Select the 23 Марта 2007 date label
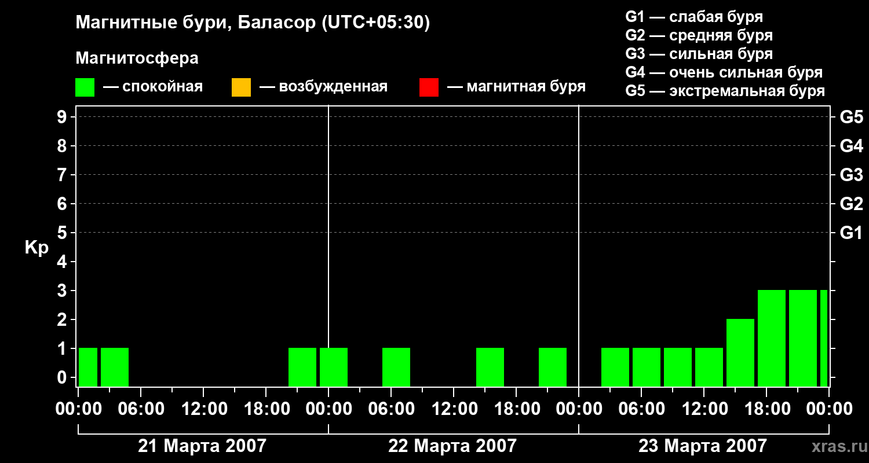This screenshot has width=869, height=463. (x=702, y=446)
